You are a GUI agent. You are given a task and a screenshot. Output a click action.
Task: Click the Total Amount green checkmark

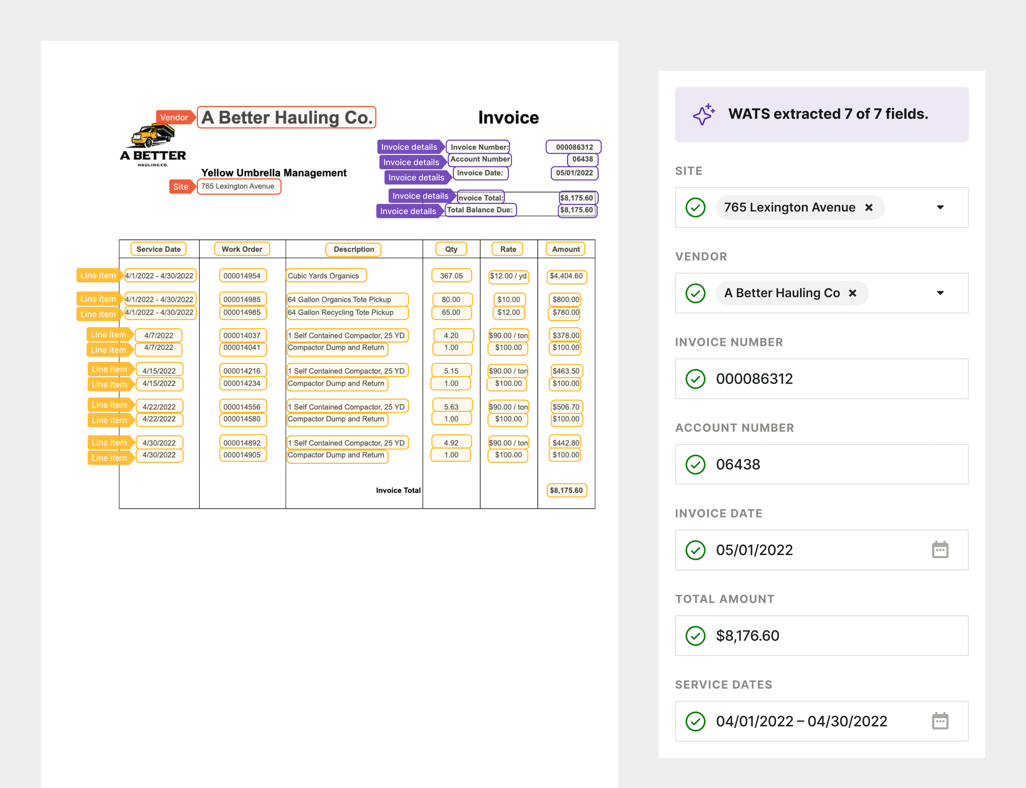[695, 635]
